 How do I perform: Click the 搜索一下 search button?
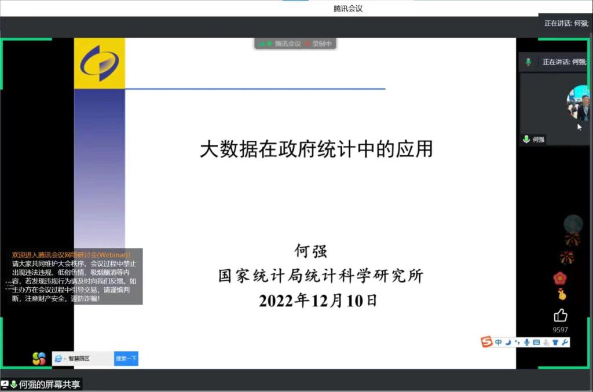(x=126, y=359)
